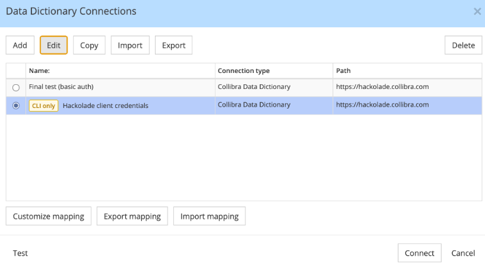Click the dialog title 'Data Dictionary Connections'
This screenshot has width=485, height=264.
pos(71,11)
